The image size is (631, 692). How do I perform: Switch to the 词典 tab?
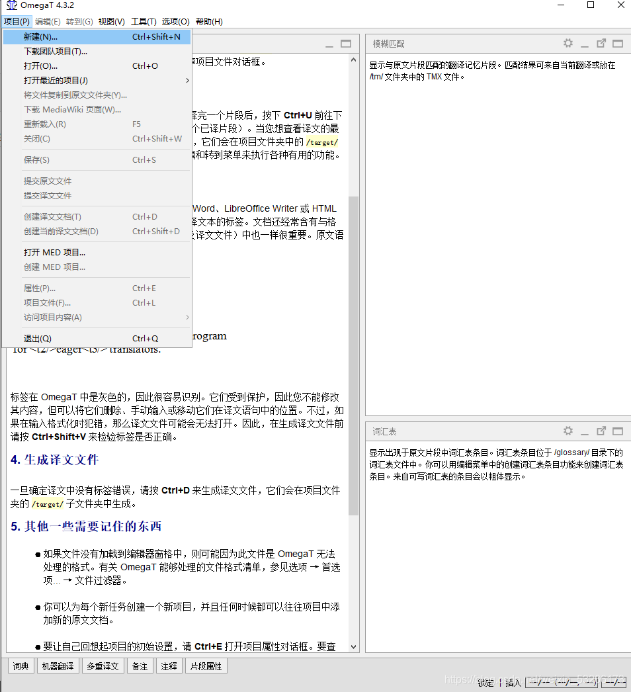pyautogui.click(x=21, y=666)
